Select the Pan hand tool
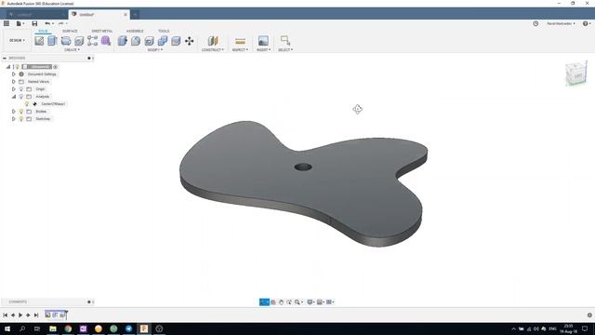 [x=281, y=301]
